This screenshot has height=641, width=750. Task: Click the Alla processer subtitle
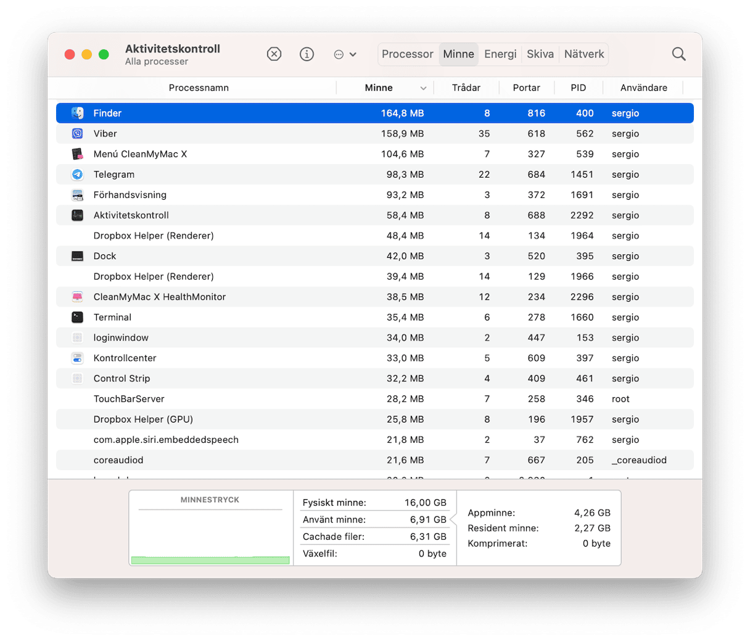[x=157, y=62]
